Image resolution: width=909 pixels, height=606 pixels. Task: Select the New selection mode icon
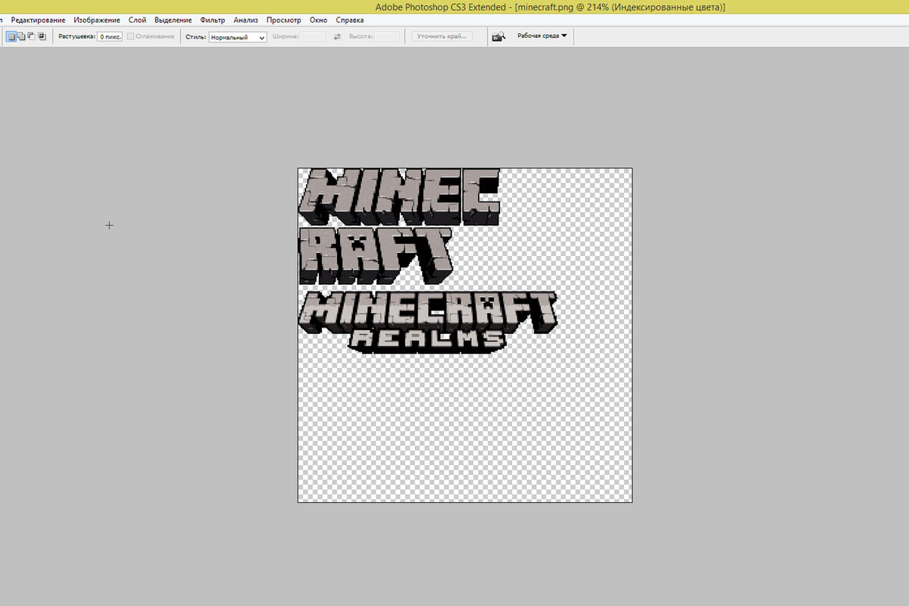pyautogui.click(x=11, y=36)
